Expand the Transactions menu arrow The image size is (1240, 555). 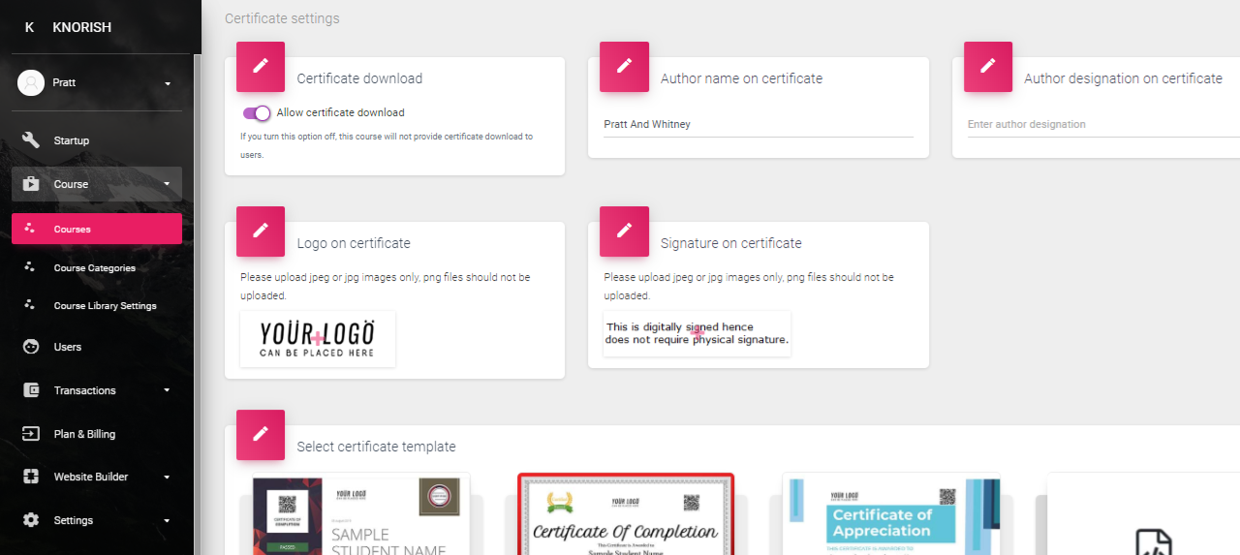pyautogui.click(x=167, y=390)
